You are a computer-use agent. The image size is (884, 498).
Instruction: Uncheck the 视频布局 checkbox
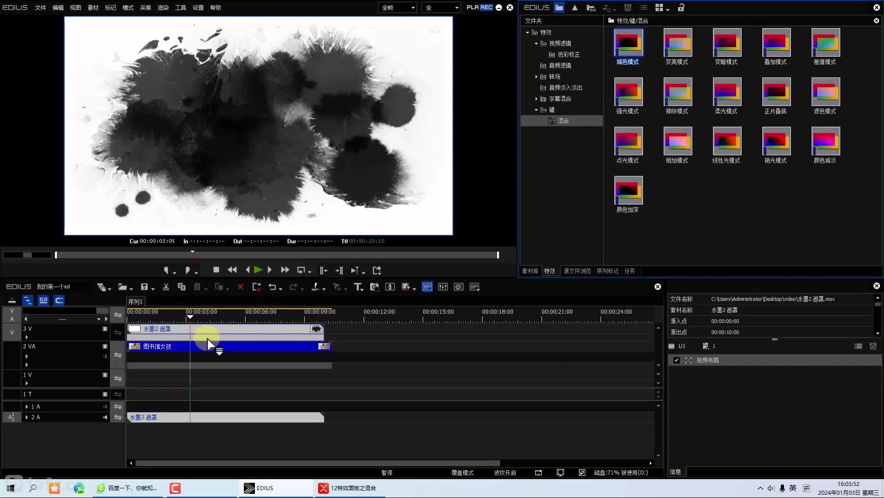(x=676, y=360)
